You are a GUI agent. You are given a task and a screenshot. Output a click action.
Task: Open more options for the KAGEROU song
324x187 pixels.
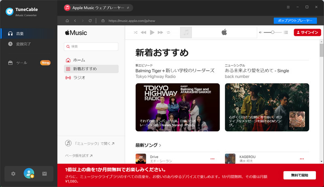[x=302, y=159]
